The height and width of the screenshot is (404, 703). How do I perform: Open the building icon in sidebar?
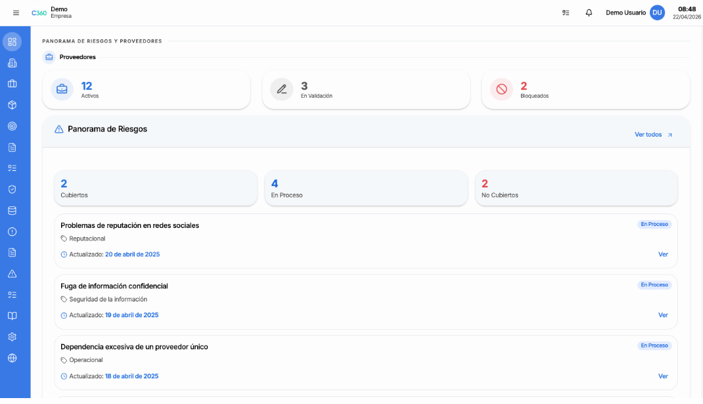point(12,63)
